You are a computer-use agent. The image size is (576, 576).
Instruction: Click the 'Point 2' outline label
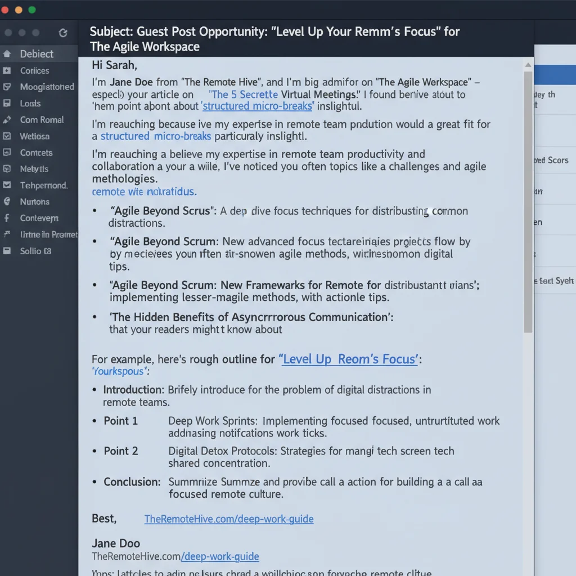(120, 451)
